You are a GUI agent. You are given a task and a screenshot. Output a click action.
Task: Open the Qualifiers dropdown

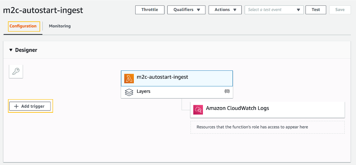pos(187,10)
